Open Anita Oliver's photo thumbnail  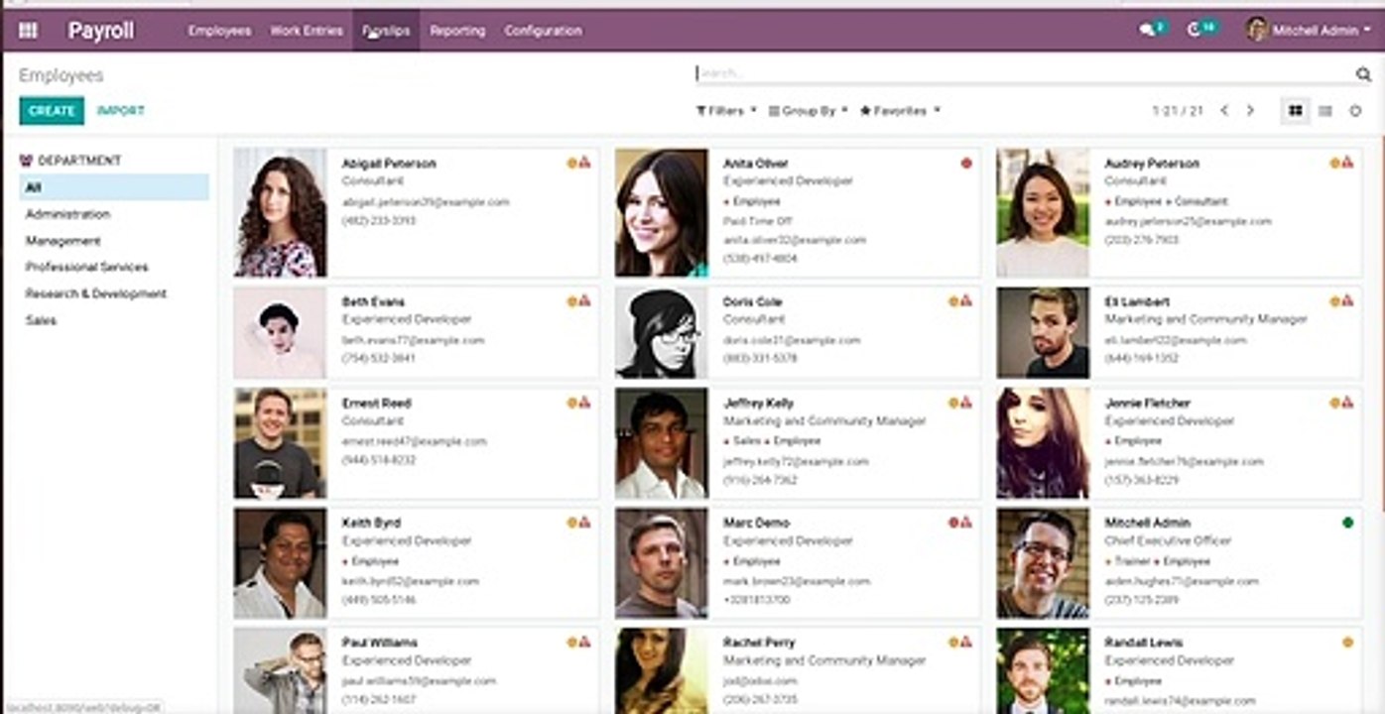tap(662, 213)
